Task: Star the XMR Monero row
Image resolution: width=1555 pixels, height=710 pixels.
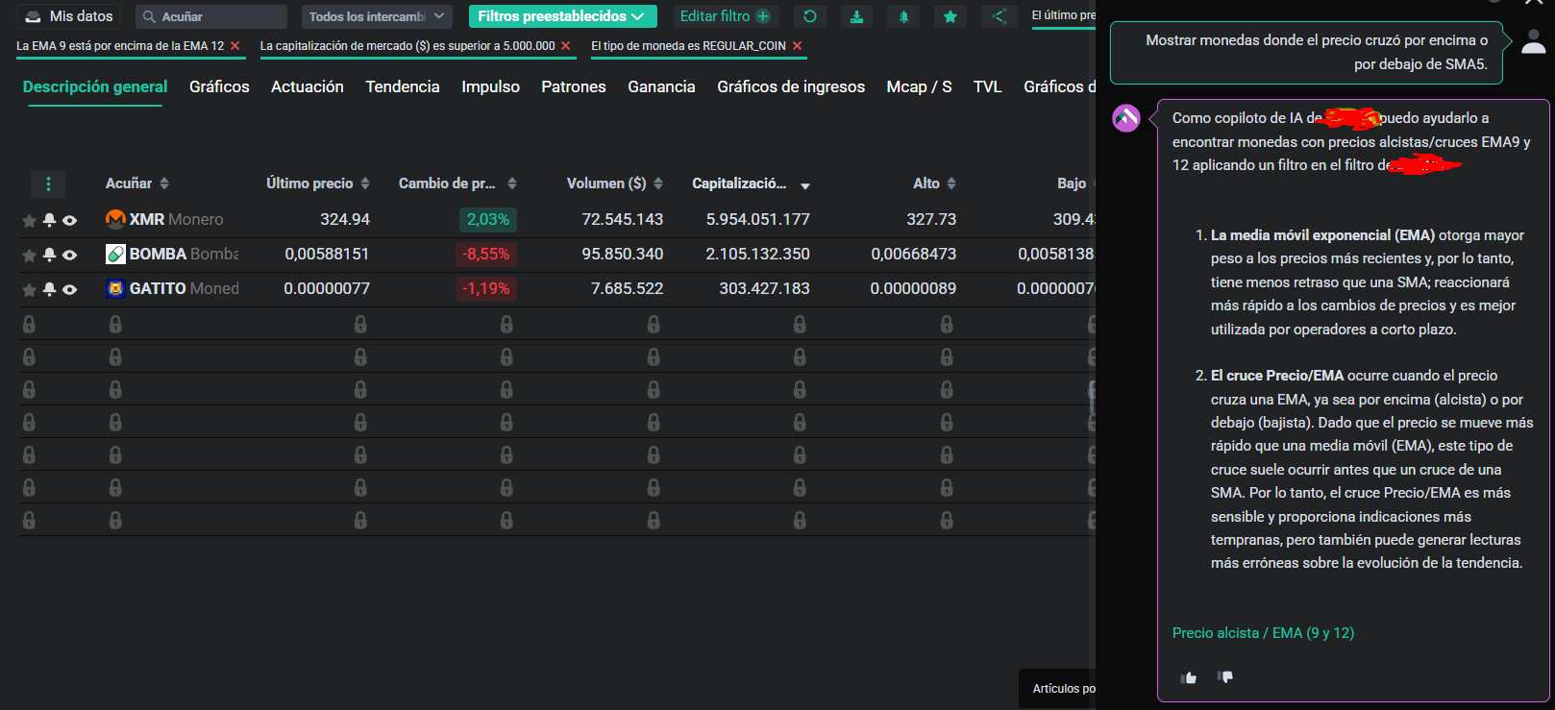Action: coord(29,221)
